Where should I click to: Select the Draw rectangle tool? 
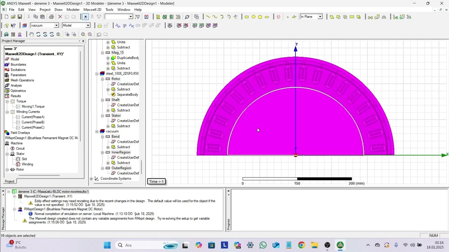pyautogui.click(x=247, y=17)
